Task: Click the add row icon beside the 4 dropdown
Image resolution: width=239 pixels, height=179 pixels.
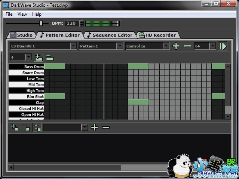Action: point(39,58)
